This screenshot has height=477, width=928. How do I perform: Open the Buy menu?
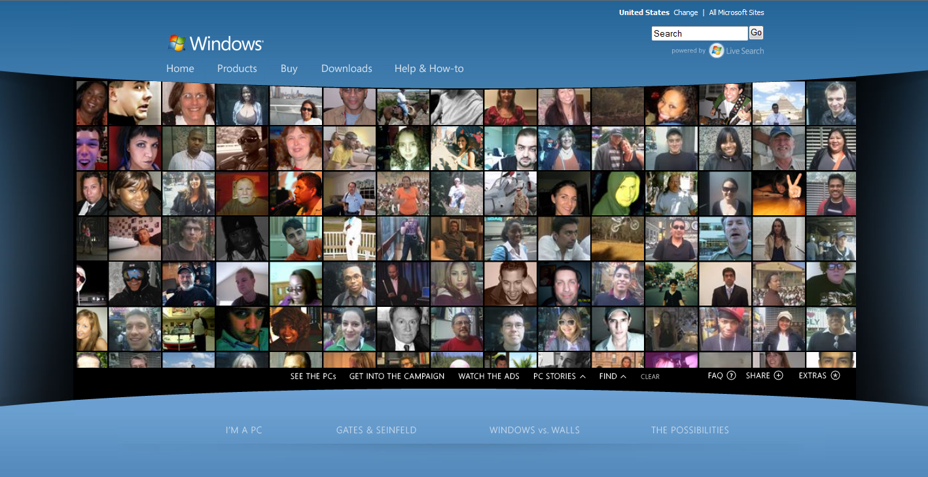click(x=289, y=68)
